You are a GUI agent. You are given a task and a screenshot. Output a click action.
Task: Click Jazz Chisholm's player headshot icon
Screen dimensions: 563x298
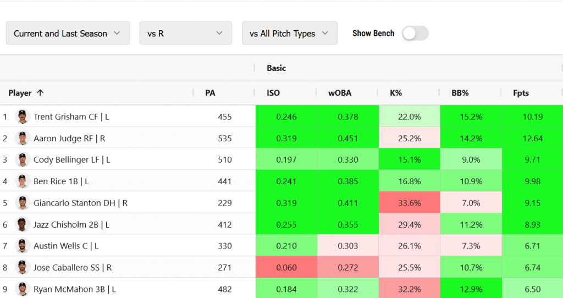click(22, 224)
